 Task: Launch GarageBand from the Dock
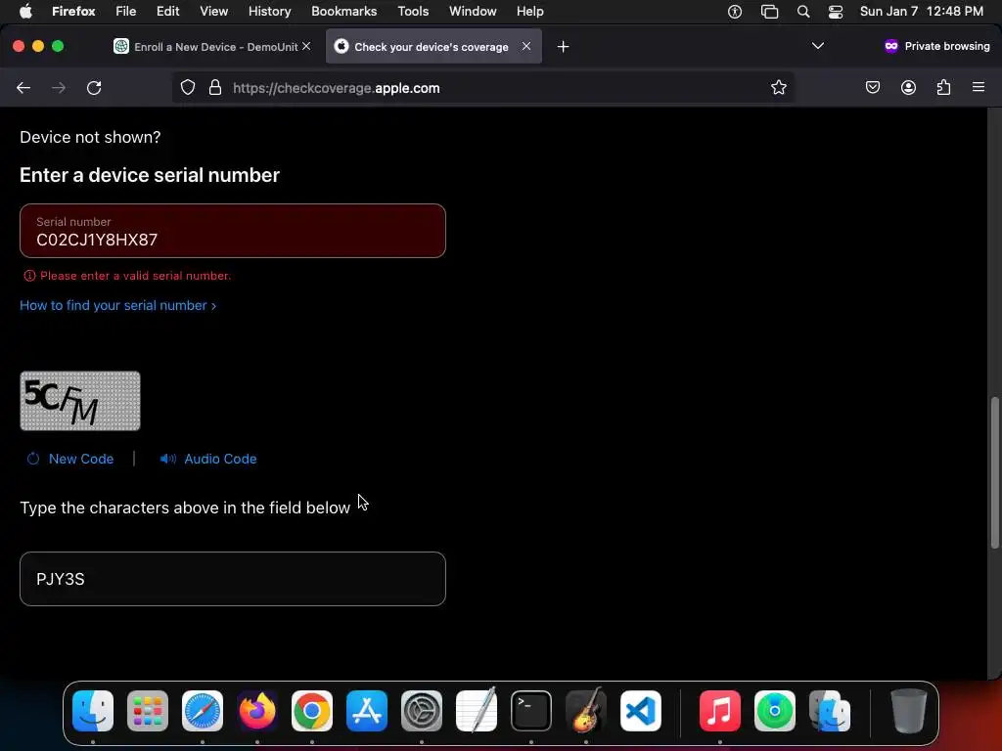tap(586, 710)
